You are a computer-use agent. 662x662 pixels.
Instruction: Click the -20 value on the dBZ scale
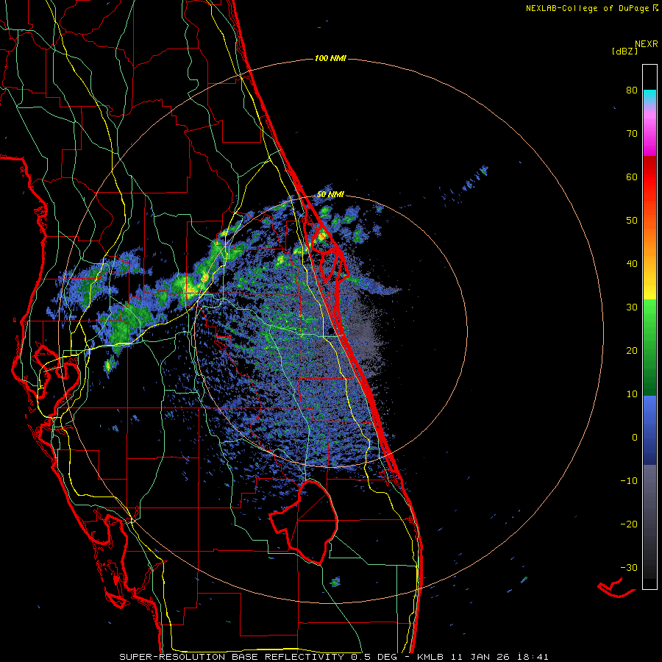pos(629,524)
